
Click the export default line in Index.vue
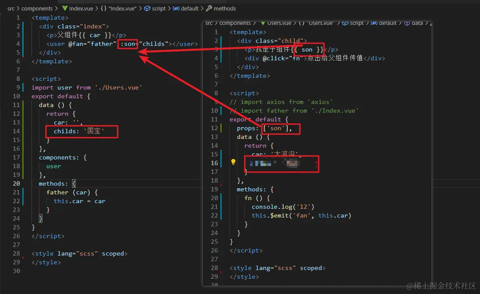click(x=61, y=97)
